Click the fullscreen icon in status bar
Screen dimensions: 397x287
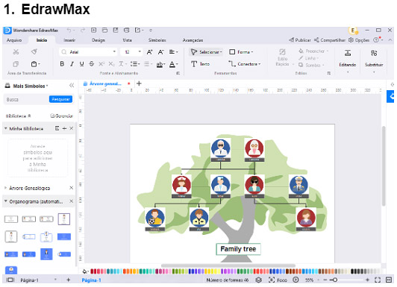coord(378,280)
